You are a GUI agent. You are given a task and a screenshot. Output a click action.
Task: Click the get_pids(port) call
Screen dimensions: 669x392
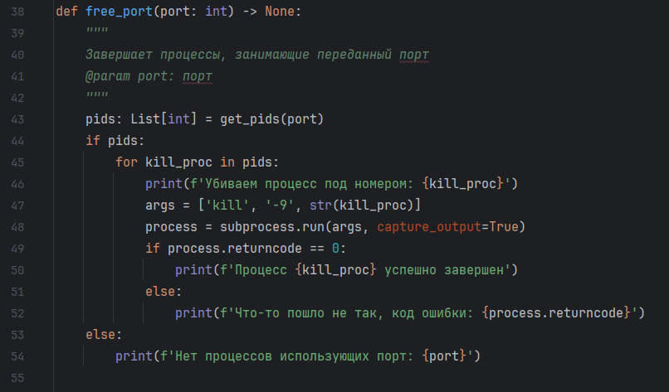271,119
